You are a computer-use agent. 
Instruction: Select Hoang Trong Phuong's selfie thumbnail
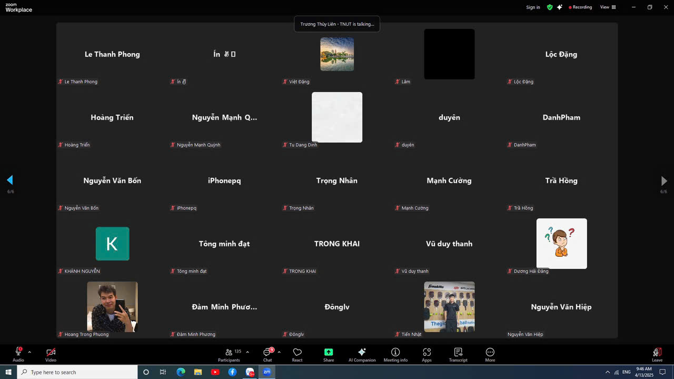(112, 307)
